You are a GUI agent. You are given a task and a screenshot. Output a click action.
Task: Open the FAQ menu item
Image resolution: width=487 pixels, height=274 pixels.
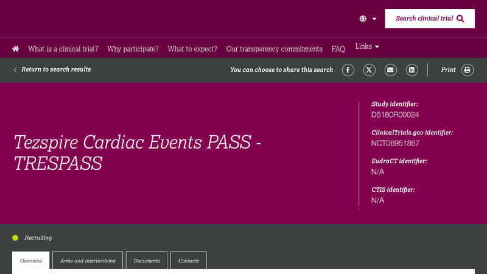point(338,49)
